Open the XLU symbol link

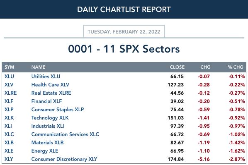(x=9, y=77)
